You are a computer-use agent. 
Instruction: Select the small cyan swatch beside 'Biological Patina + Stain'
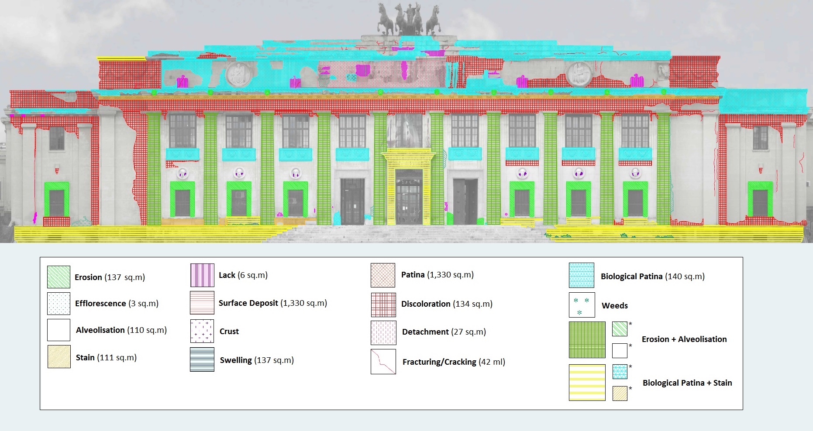click(x=620, y=372)
